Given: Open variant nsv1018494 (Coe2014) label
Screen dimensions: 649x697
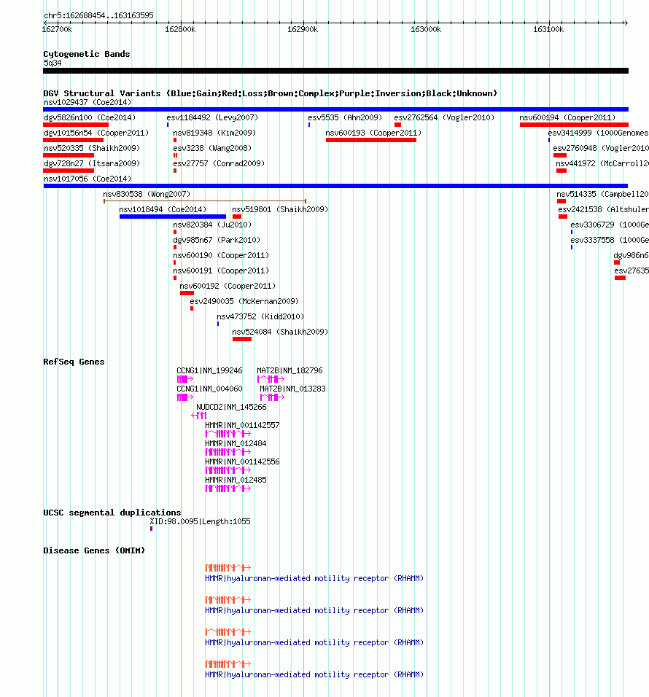Looking at the screenshot, I should click(x=163, y=209).
